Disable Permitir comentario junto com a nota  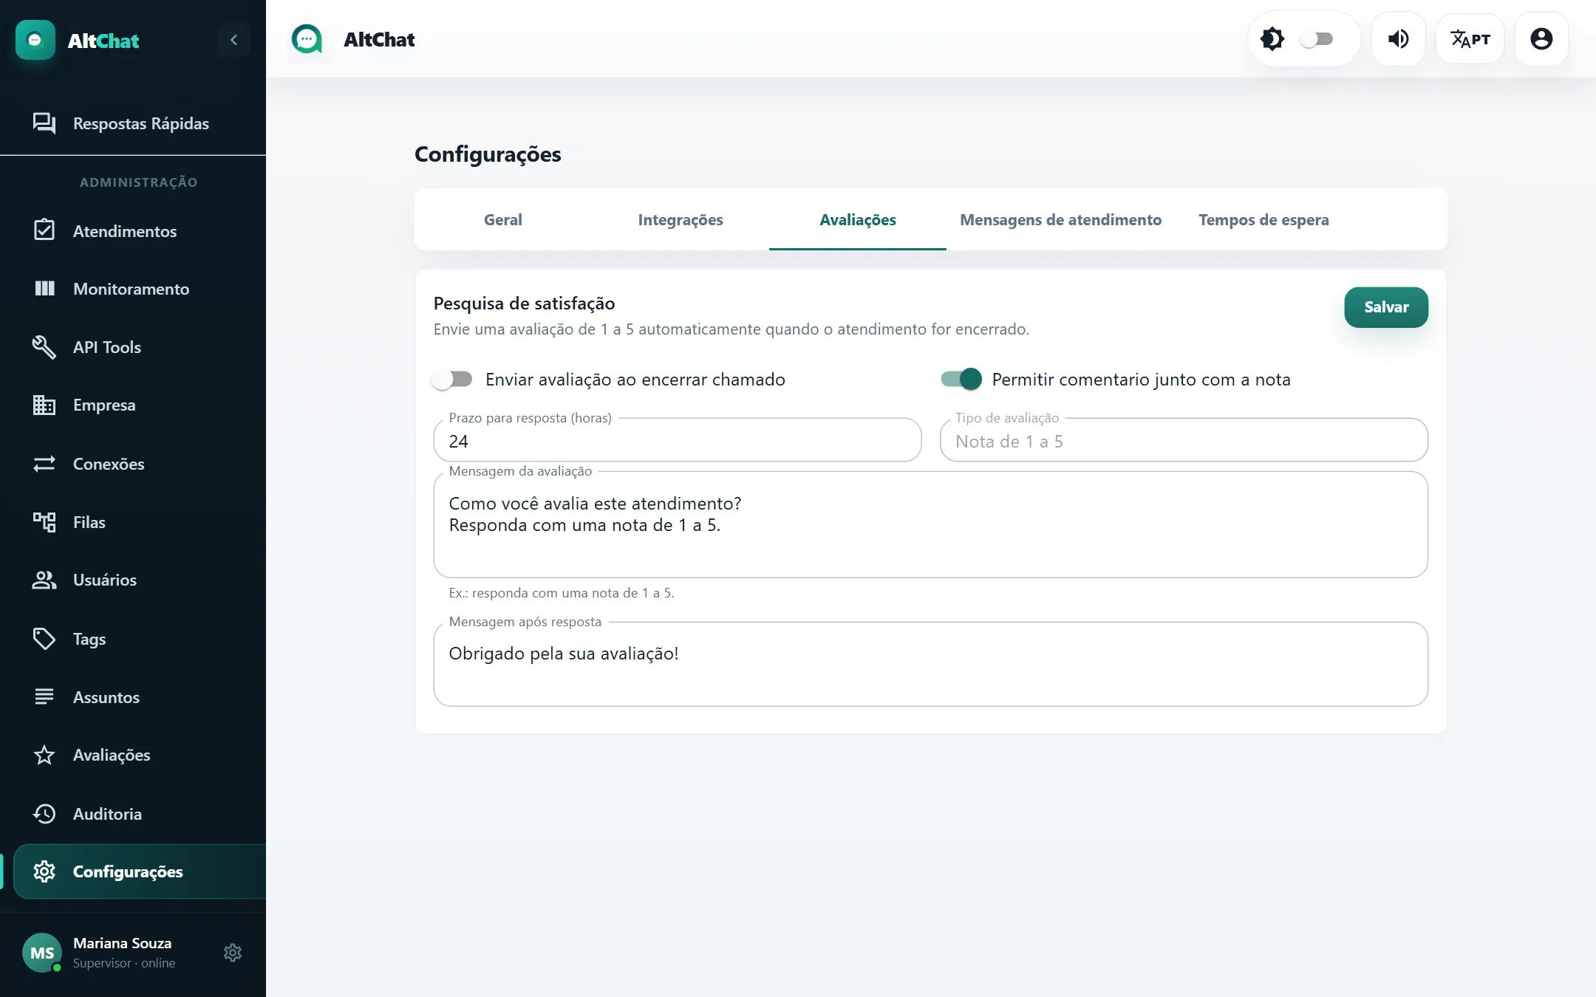(x=961, y=380)
